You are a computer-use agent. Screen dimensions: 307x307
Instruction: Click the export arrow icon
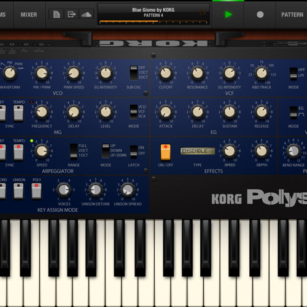pos(71,14)
